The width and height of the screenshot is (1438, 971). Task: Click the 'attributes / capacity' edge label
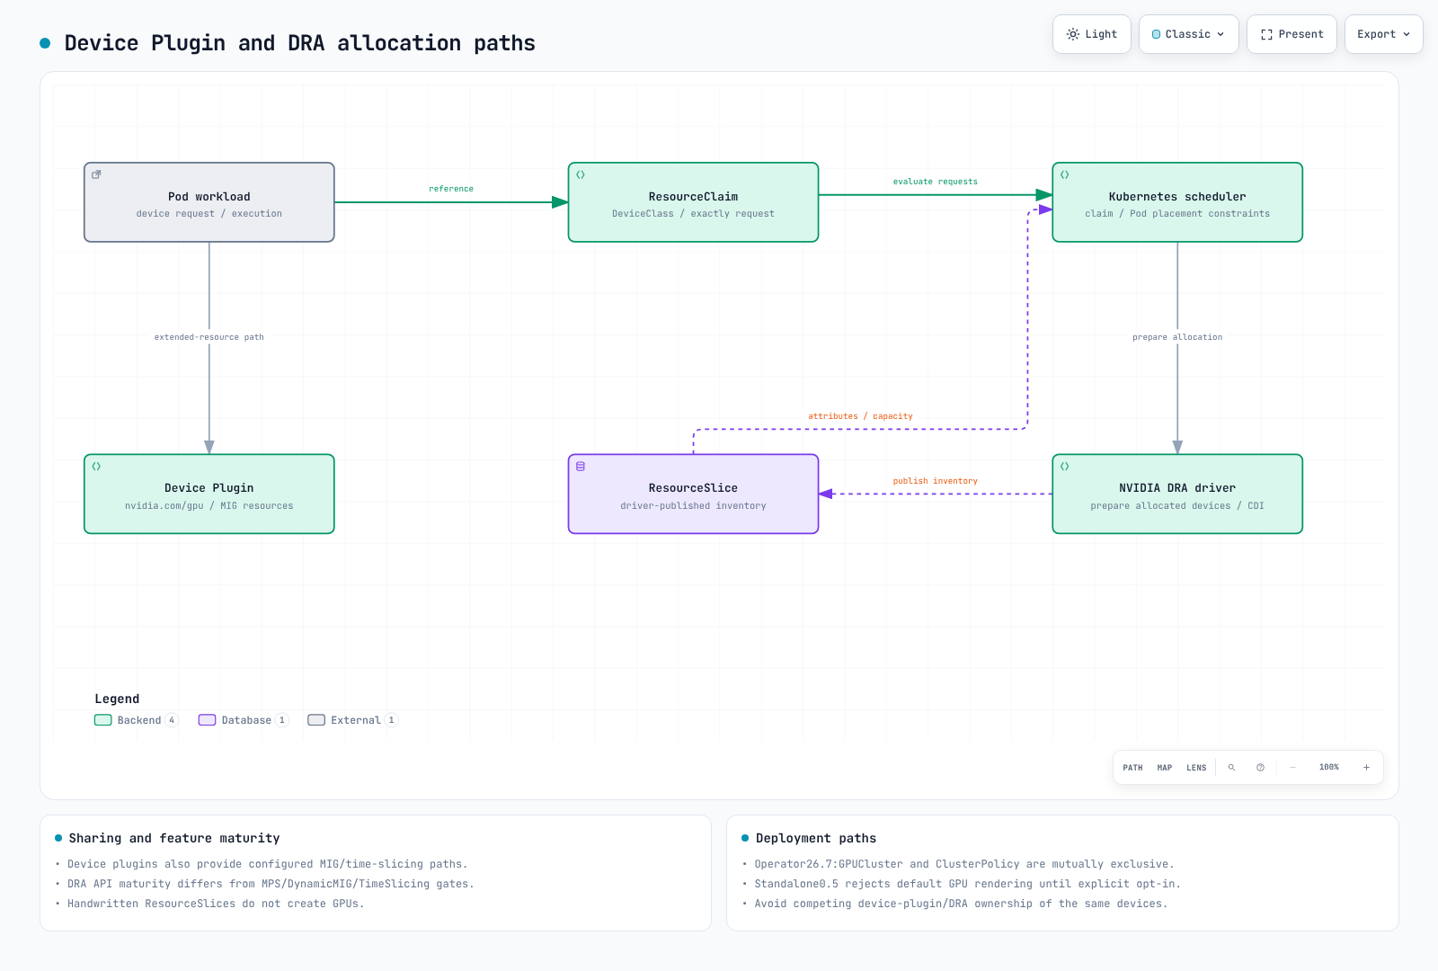pos(860,416)
